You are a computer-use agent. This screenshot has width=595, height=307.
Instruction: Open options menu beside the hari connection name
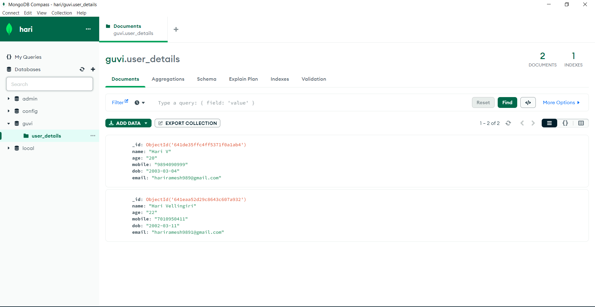point(88,29)
